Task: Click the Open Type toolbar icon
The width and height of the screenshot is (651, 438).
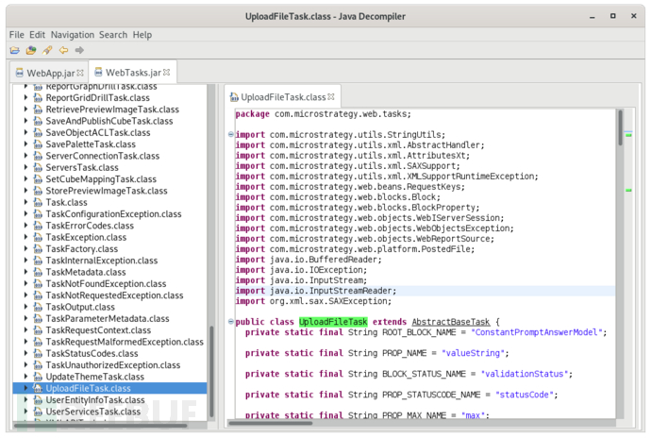Action: point(31,50)
